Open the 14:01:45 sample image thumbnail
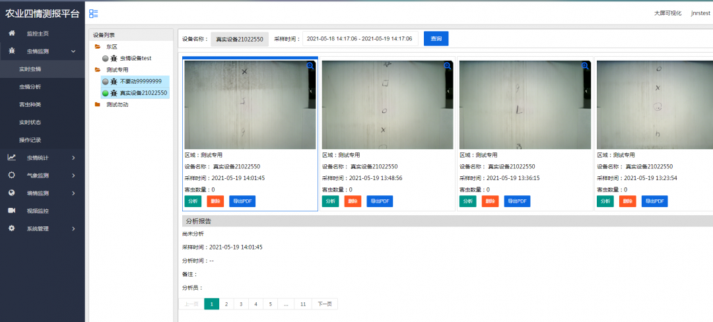Screen dimensions: 713x322 coord(250,105)
